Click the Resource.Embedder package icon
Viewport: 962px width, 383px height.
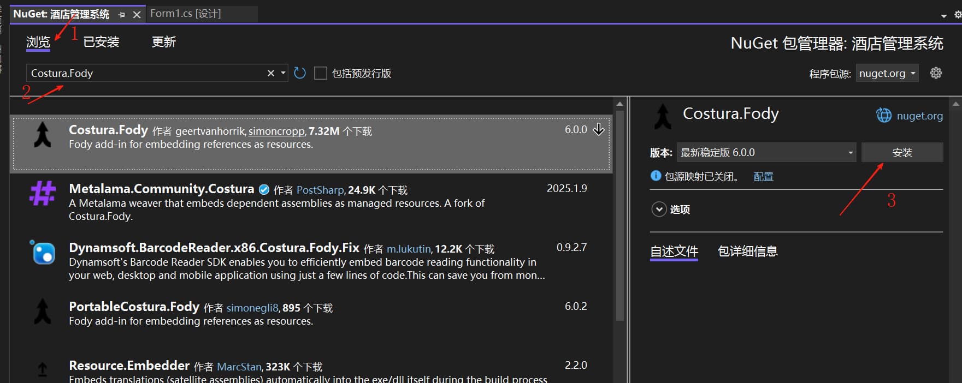tap(43, 370)
